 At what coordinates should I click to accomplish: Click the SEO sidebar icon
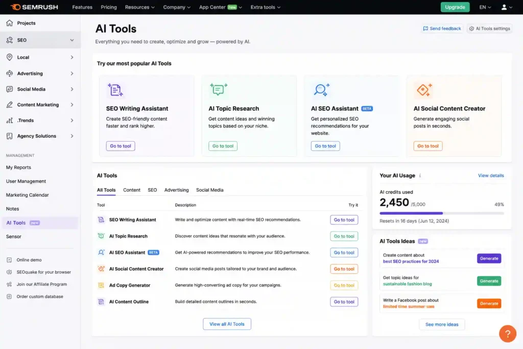[x=9, y=40]
